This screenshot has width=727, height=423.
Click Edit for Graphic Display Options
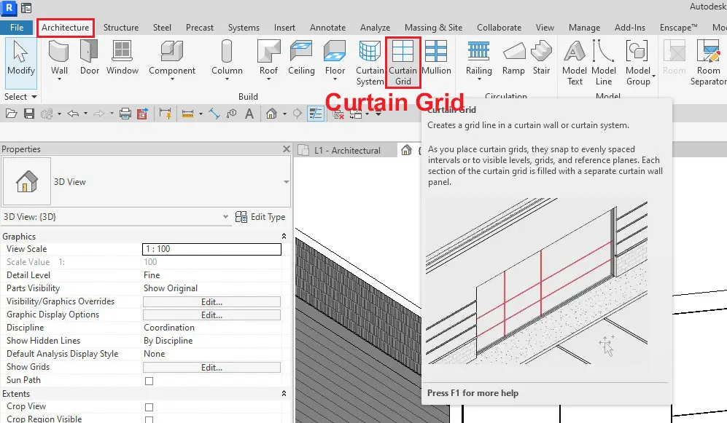click(211, 315)
